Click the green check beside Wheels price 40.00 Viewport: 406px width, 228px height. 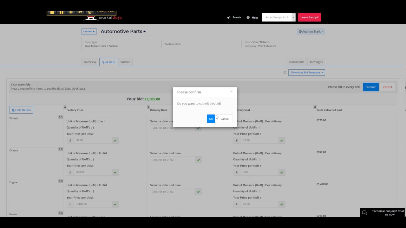point(115,140)
